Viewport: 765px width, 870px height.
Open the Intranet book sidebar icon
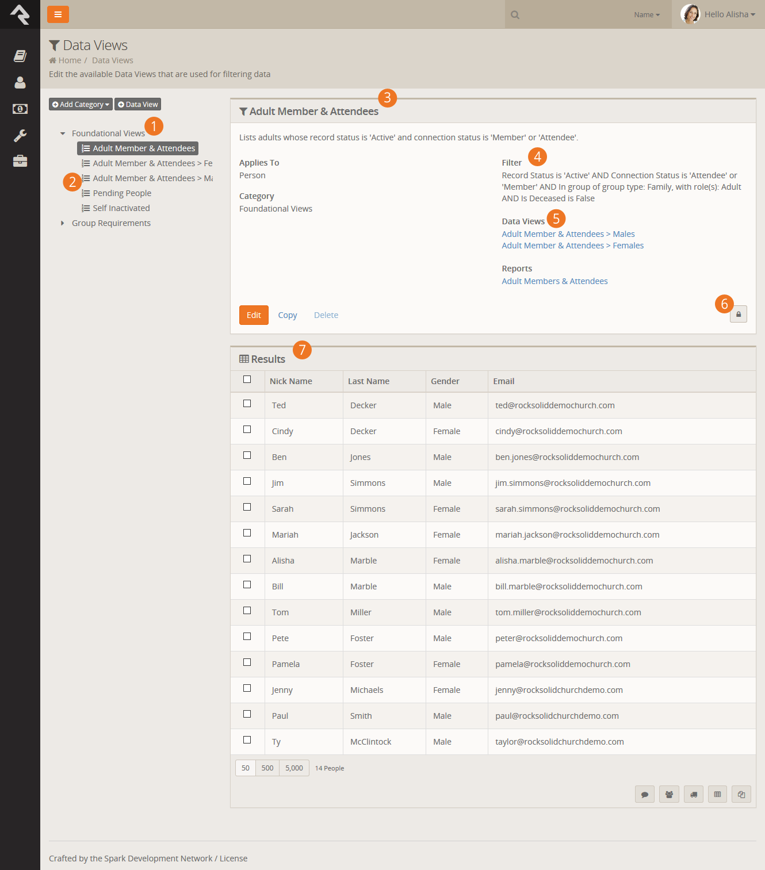coord(20,56)
